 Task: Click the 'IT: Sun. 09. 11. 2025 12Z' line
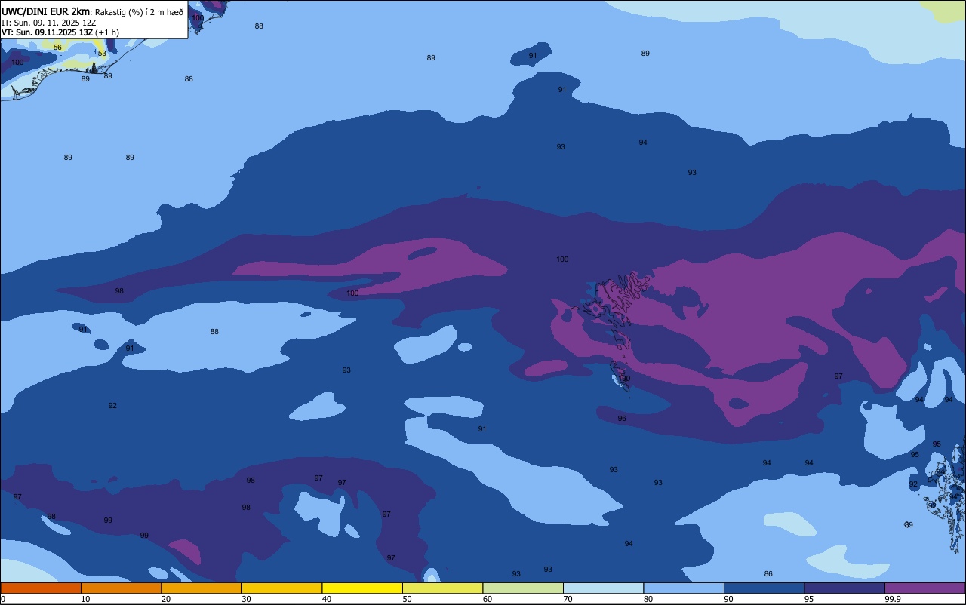50,23
